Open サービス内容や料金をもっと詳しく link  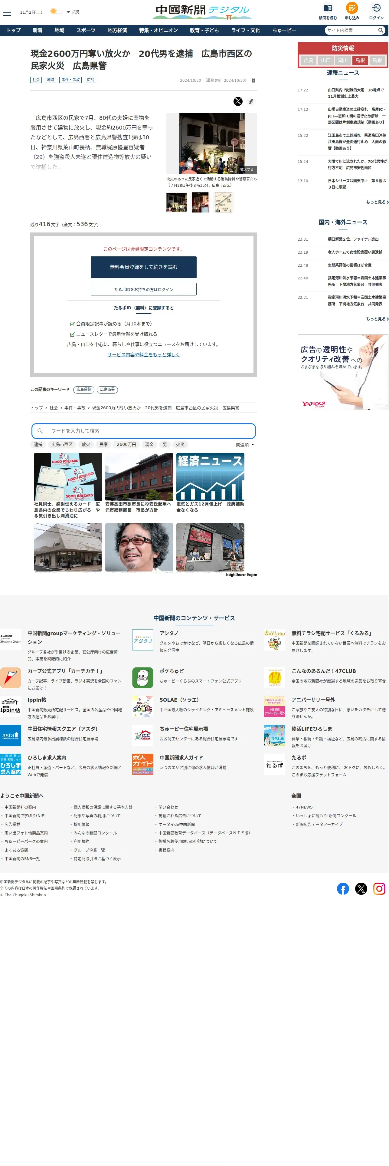(143, 354)
